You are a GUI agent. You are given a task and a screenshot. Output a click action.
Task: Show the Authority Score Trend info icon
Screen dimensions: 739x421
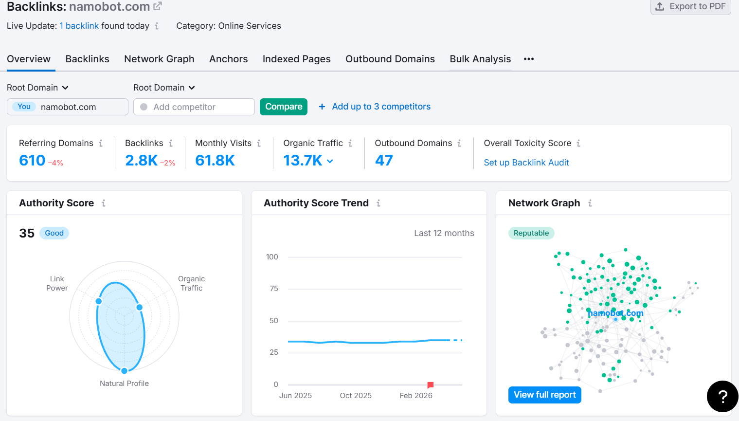(x=379, y=203)
